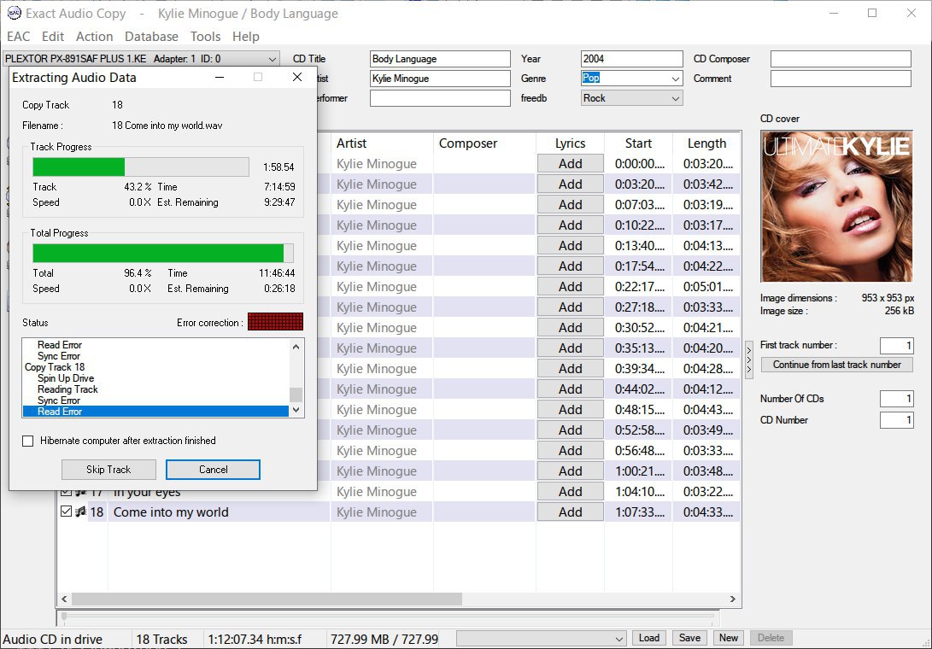Click the Ultimate Kylie CD cover image
This screenshot has width=932, height=649.
[836, 207]
